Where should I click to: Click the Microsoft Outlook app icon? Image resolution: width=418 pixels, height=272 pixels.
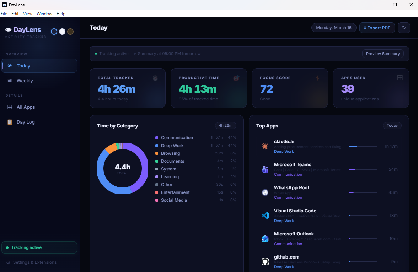click(265, 238)
